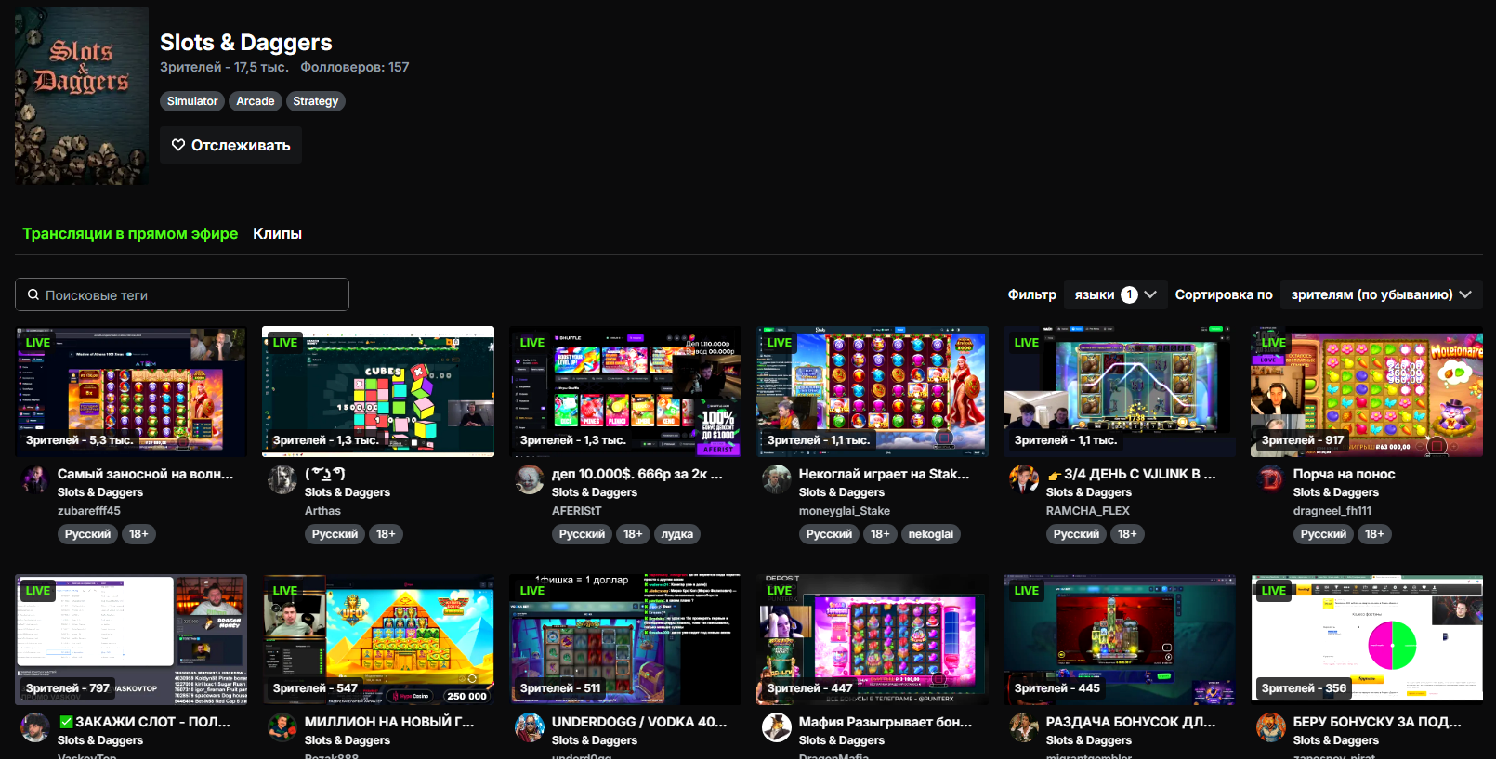Image resolution: width=1496 pixels, height=759 pixels.
Task: Switch to Трансляции в прямом эфире tab
Action: tap(130, 233)
